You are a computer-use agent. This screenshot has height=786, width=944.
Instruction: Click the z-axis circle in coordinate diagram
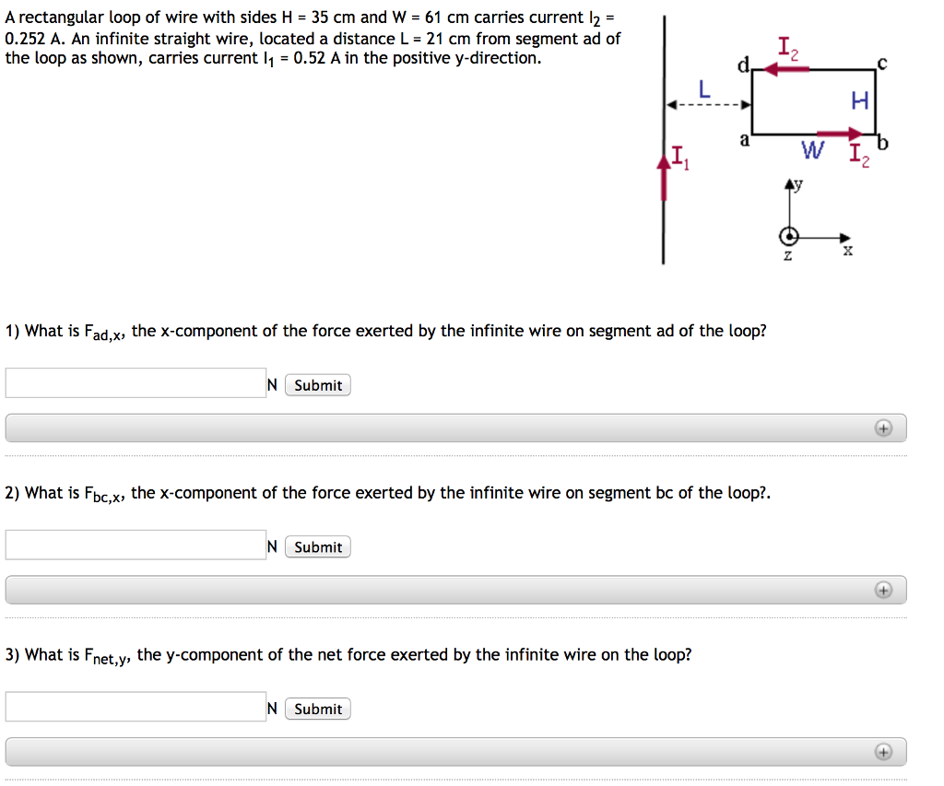789,235
